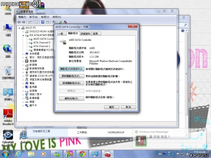The width and height of the screenshot is (211, 158).
Task: Click the Action Center flag tray icon
Action: 178,154
